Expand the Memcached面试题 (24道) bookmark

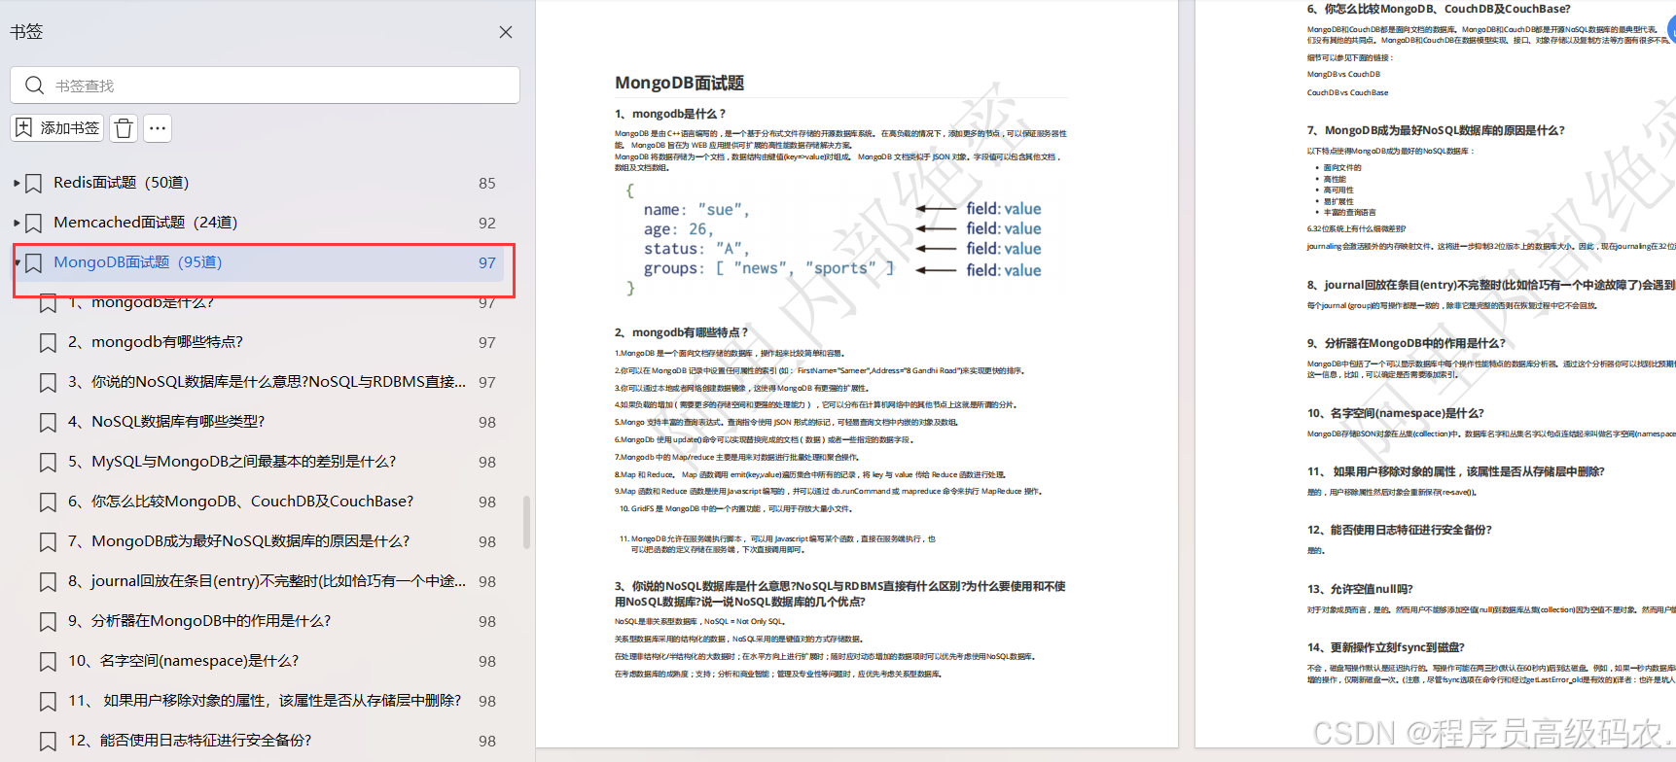click(17, 223)
